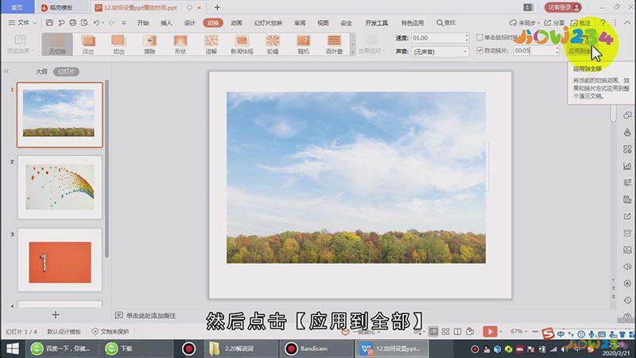Select the 无切换 (no transition) effect
This screenshot has width=636, height=358.
57,44
